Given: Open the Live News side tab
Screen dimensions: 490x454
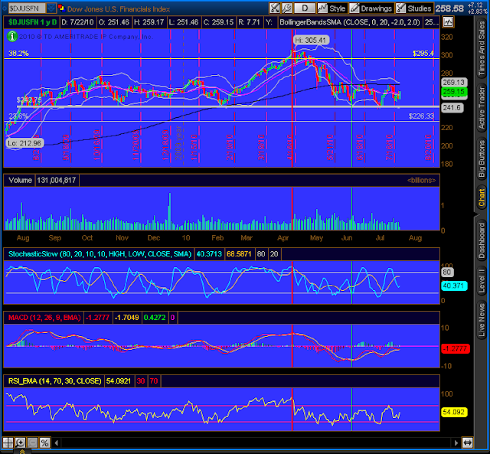Looking at the screenshot, I should [482, 320].
